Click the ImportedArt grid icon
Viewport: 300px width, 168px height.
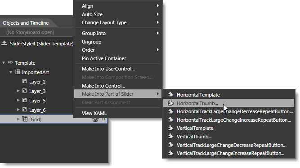tap(18, 72)
